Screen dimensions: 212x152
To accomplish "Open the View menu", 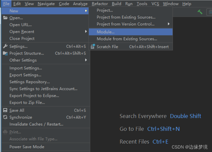I will pos(29,4).
